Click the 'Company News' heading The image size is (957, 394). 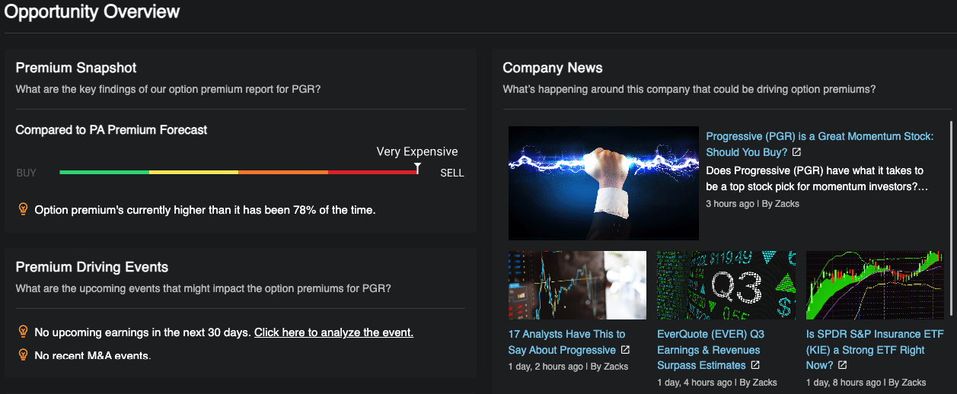(553, 68)
